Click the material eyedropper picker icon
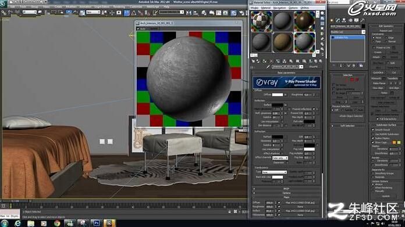Screen dimensions: 405x227 [268, 67]
